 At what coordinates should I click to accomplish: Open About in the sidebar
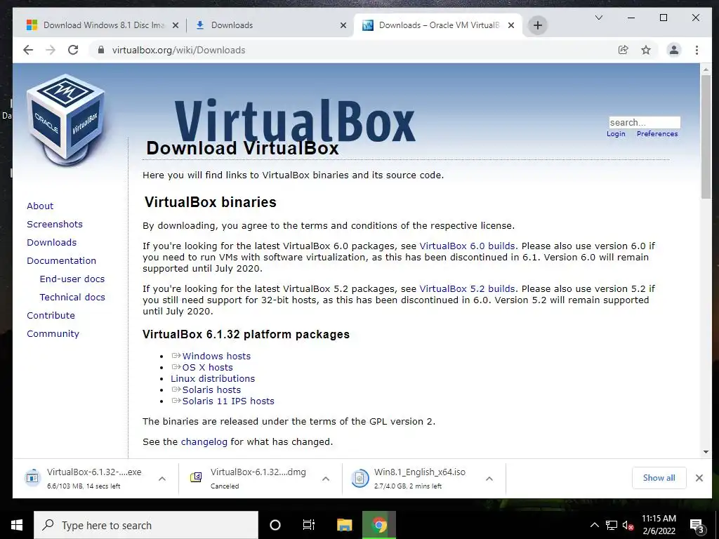point(40,206)
